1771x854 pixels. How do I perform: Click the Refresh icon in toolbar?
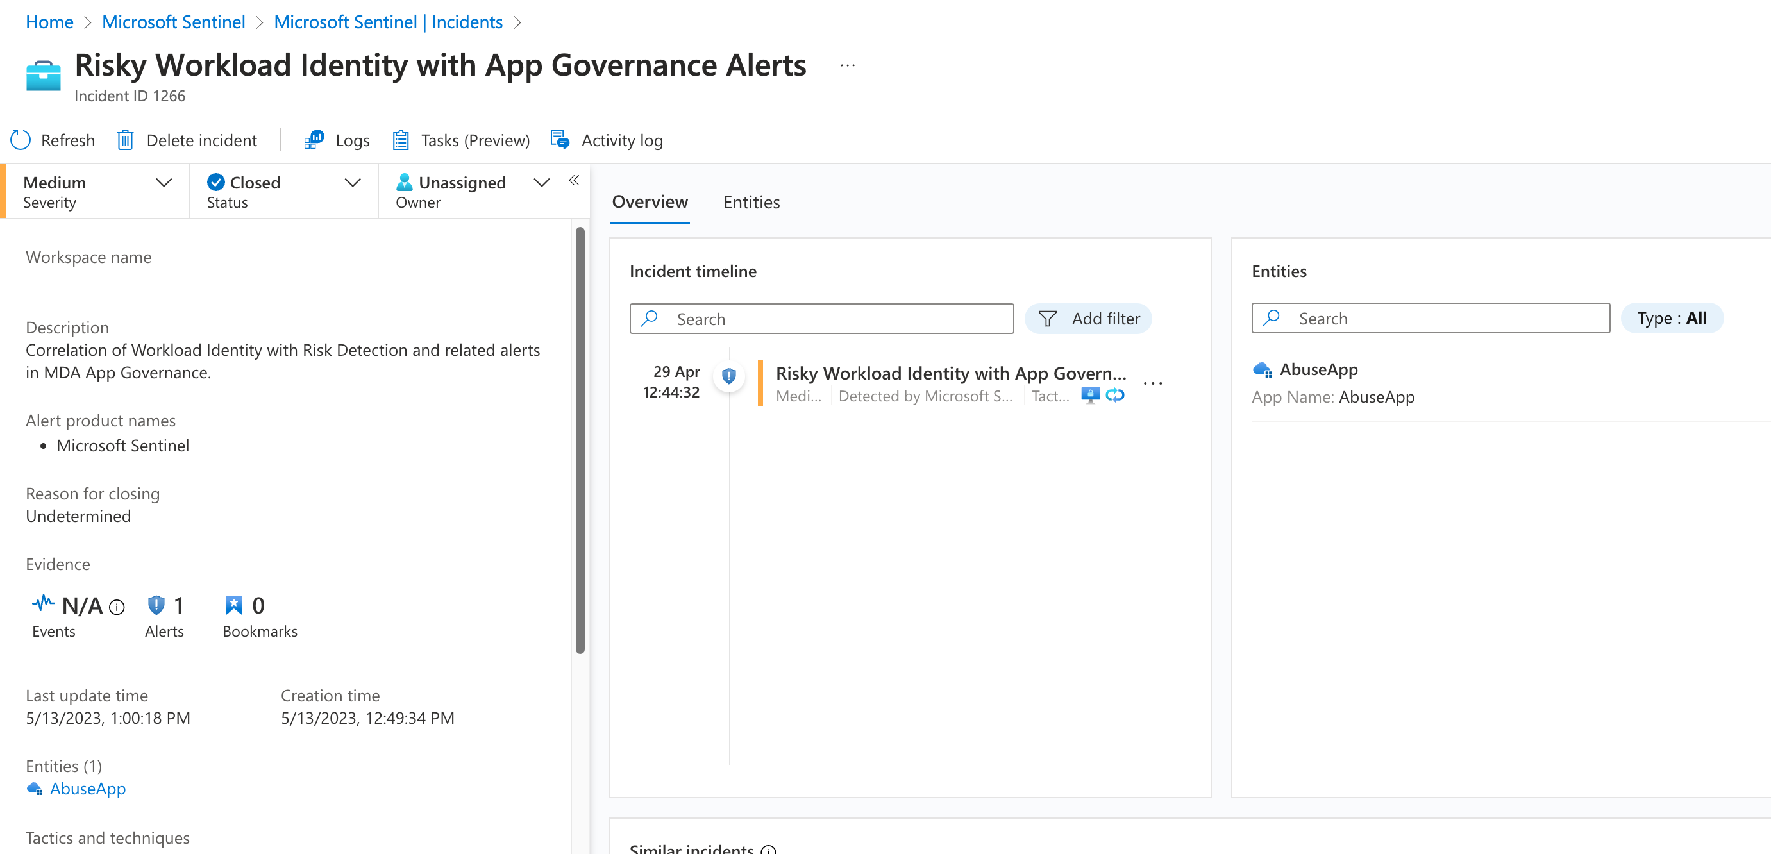pyautogui.click(x=21, y=140)
